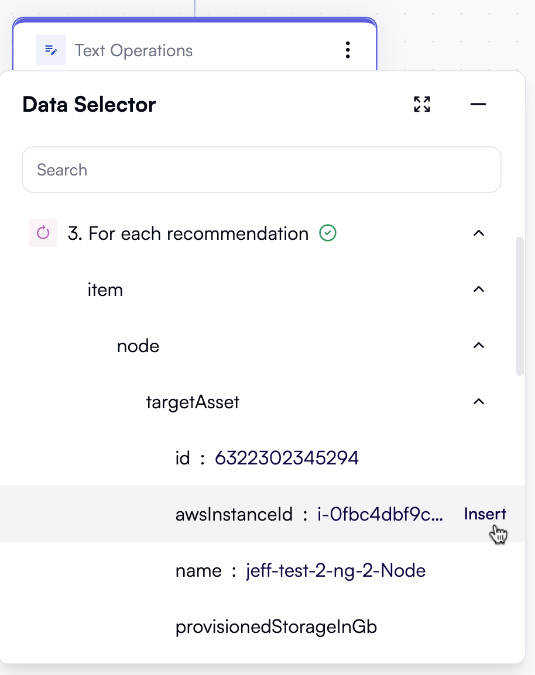Click the Insert button for awsInstanceId
Screen dimensions: 535x675
(x=485, y=514)
